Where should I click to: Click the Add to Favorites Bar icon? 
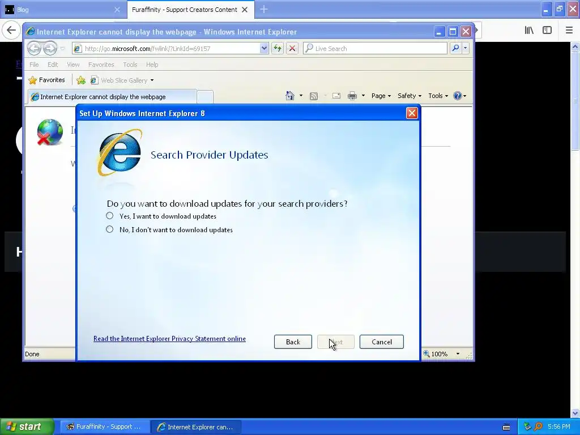pyautogui.click(x=81, y=80)
